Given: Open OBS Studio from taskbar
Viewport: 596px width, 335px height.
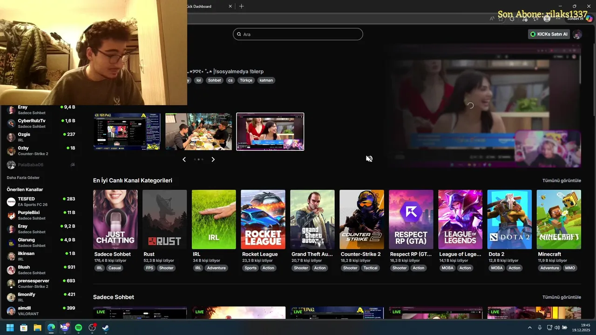Looking at the screenshot, I should click(92, 328).
